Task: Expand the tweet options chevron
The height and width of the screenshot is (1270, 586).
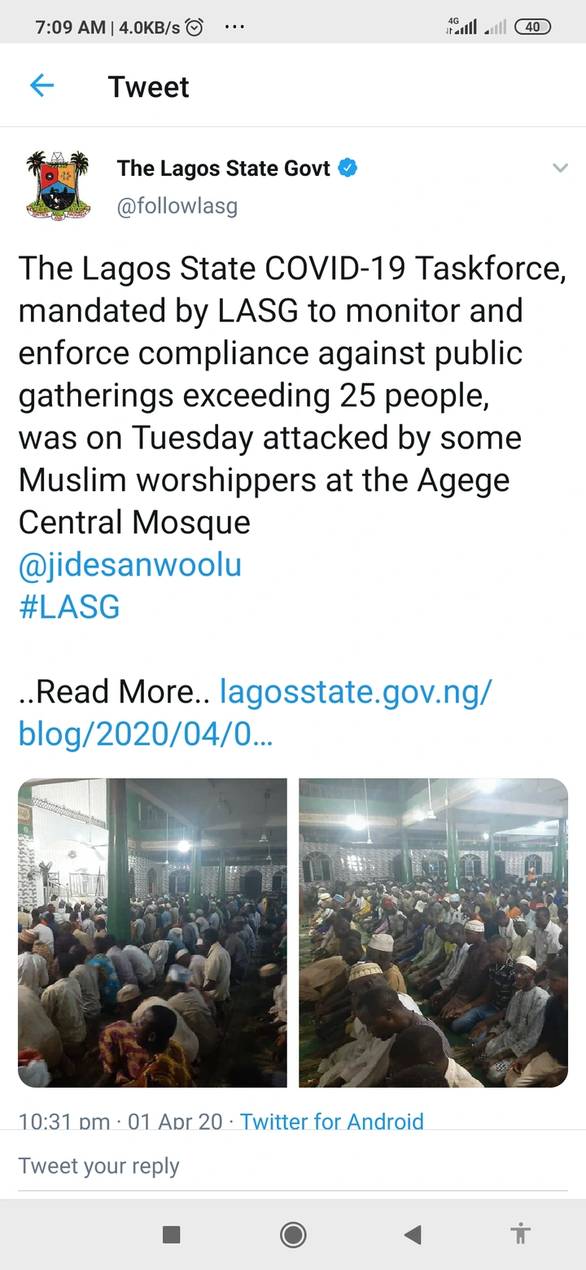Action: click(x=560, y=169)
